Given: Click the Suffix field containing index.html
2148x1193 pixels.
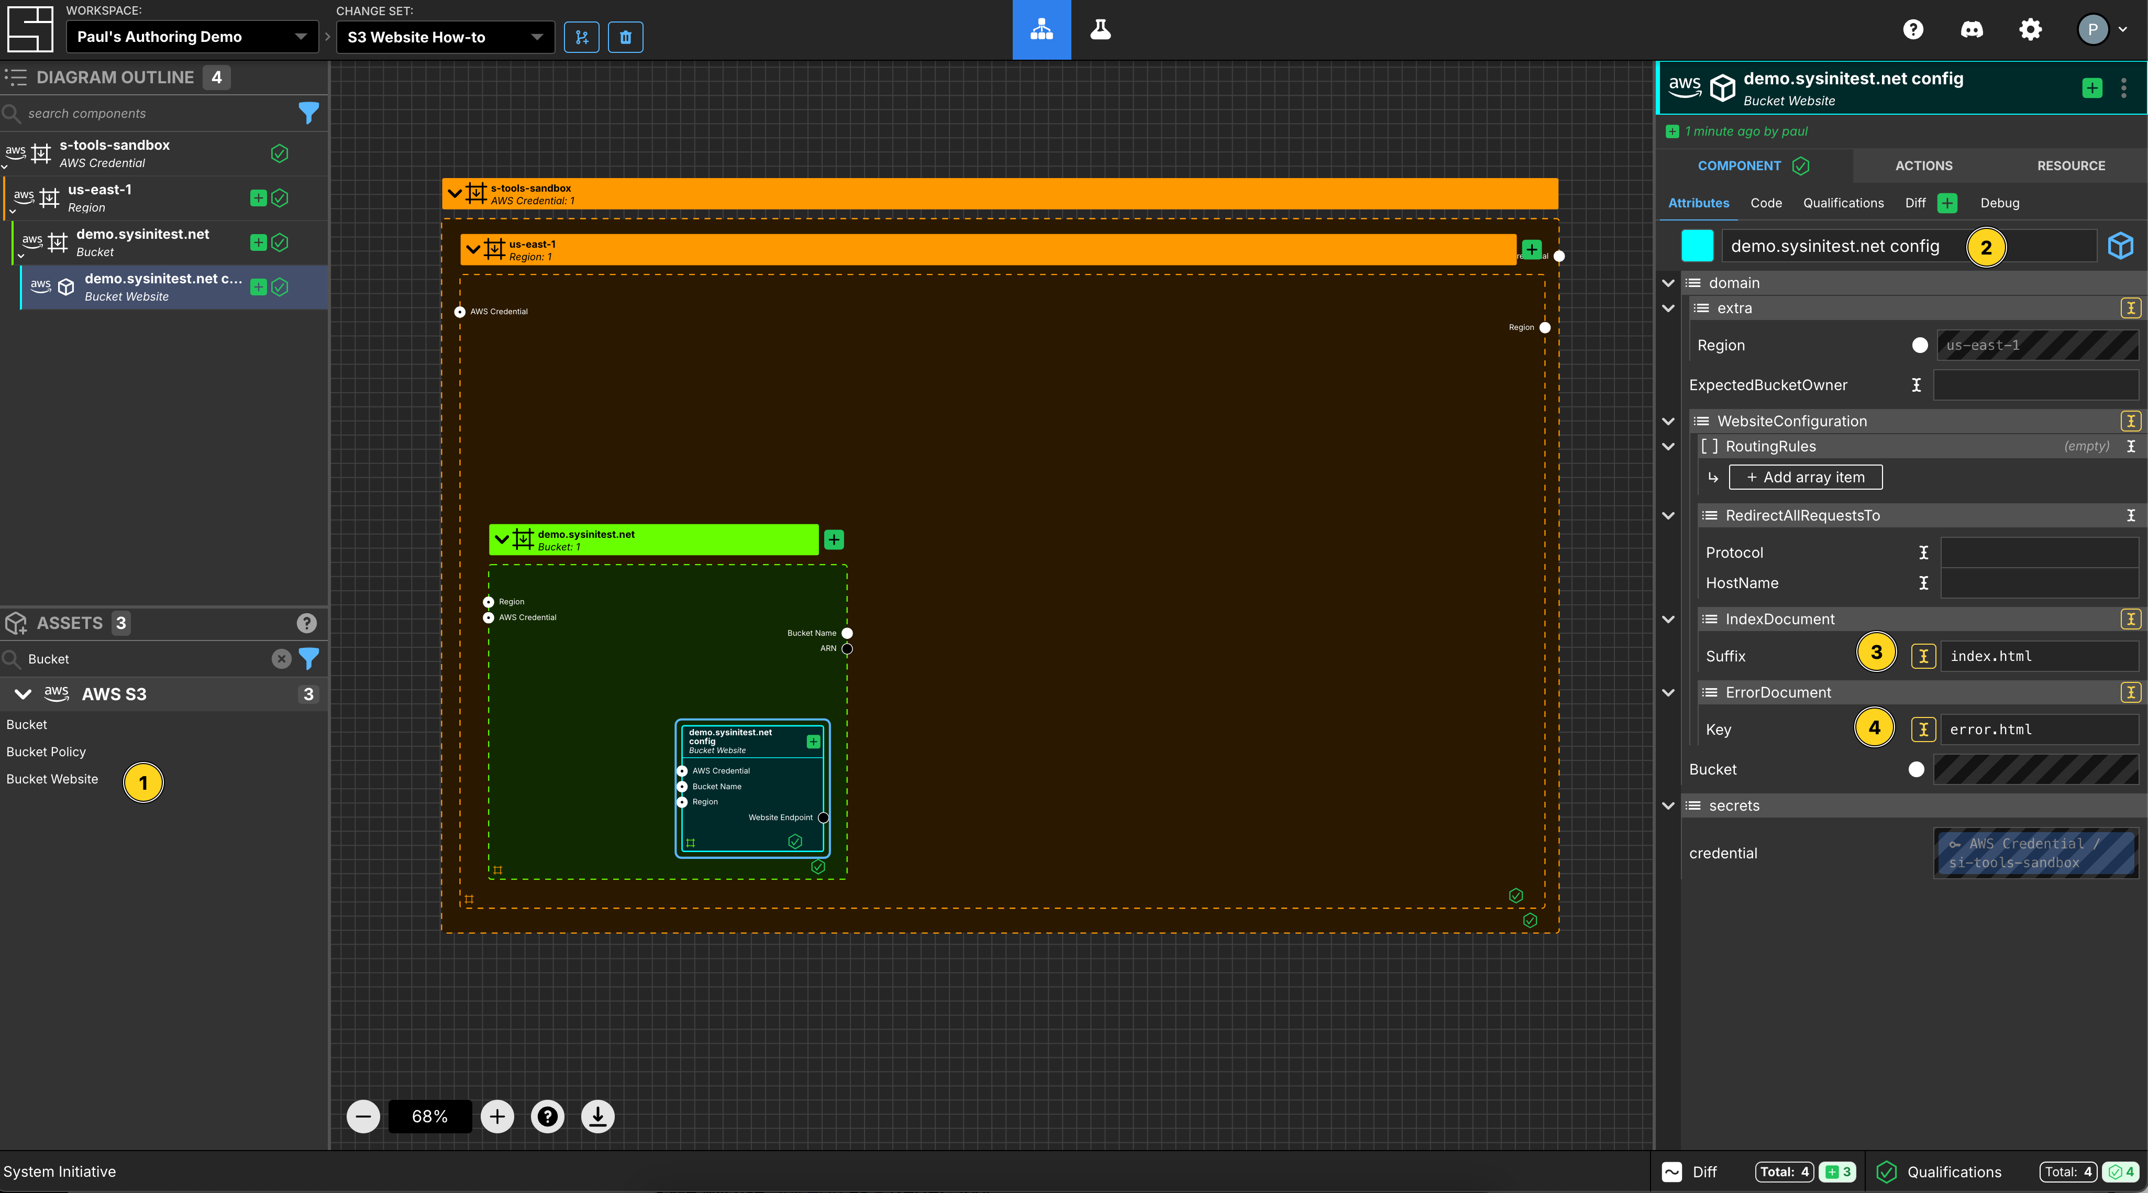Looking at the screenshot, I should (x=2039, y=656).
